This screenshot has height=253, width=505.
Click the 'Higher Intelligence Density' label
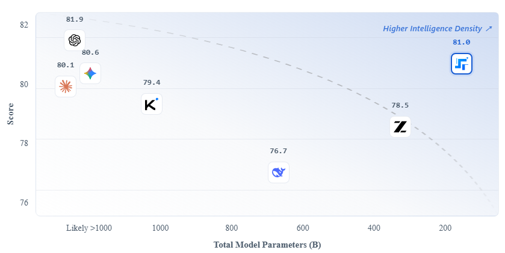pos(438,28)
